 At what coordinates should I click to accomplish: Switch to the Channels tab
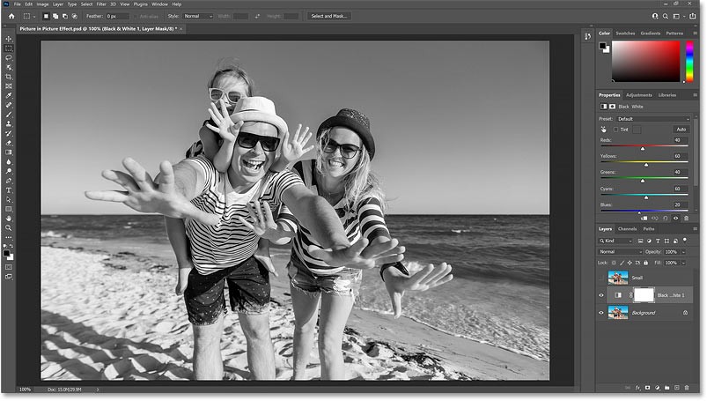(x=627, y=229)
